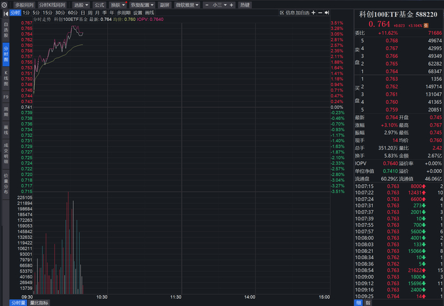The image size is (444, 306).
Task: Click 分时K线同列 toolbar button
Action: (53, 5)
